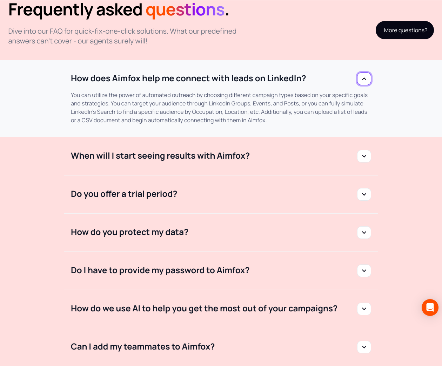Click chevron icon for password question
The image size is (442, 366).
(x=364, y=271)
